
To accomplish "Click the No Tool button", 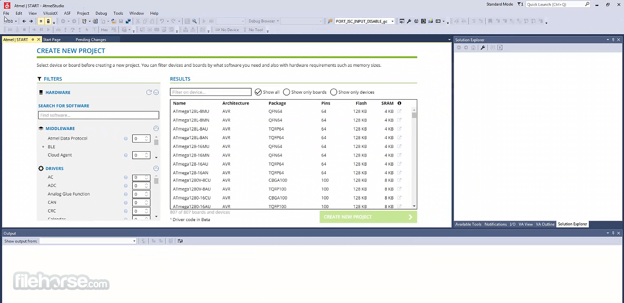I will [253, 30].
